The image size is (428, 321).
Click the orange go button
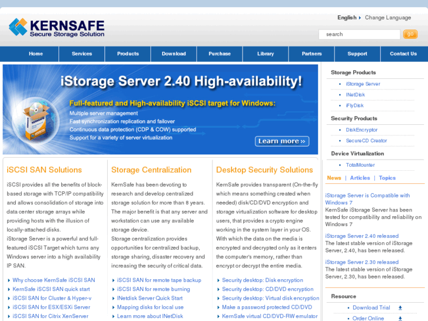point(410,34)
